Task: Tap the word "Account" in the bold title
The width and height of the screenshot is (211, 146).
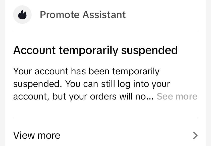Action: 34,50
